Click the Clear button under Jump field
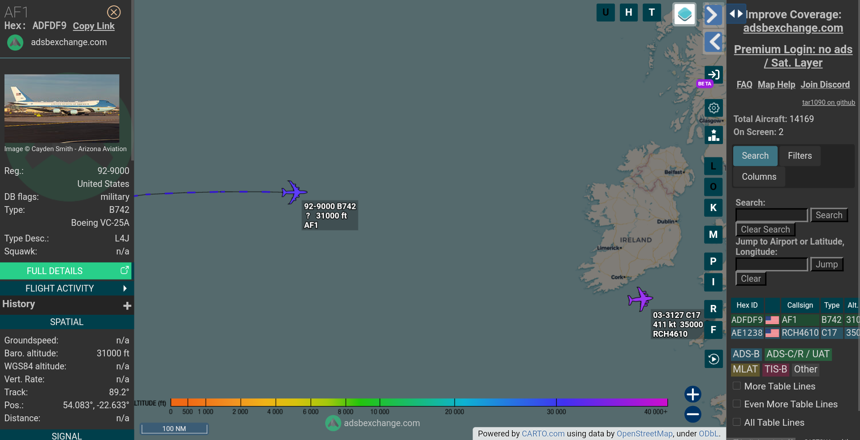The image size is (860, 440). (751, 279)
